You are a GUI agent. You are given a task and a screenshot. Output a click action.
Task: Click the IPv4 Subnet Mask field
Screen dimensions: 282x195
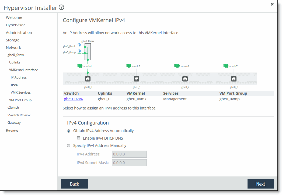click(x=129, y=163)
